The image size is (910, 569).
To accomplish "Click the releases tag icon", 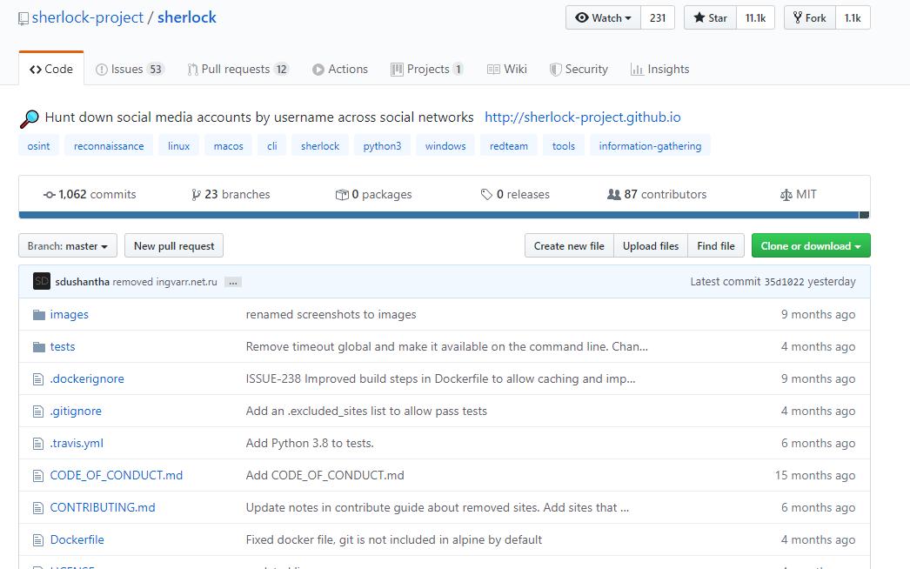I will 486,195.
